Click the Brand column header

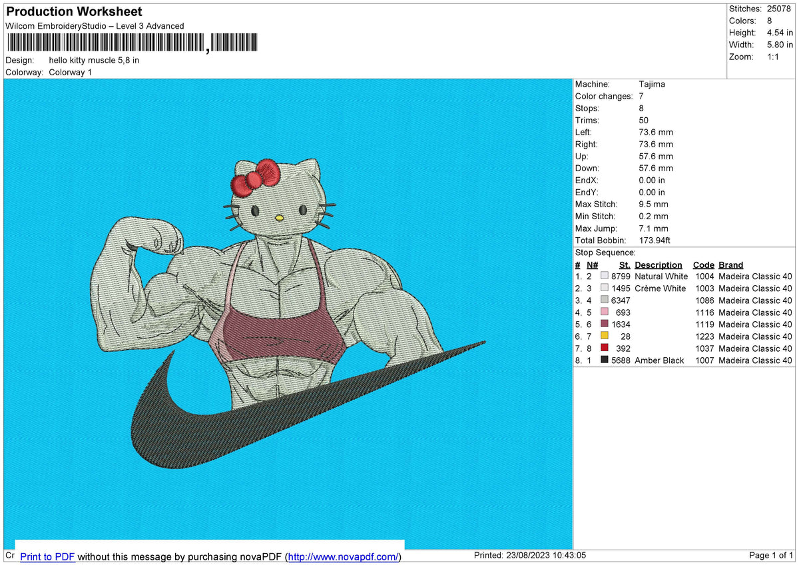coord(730,265)
